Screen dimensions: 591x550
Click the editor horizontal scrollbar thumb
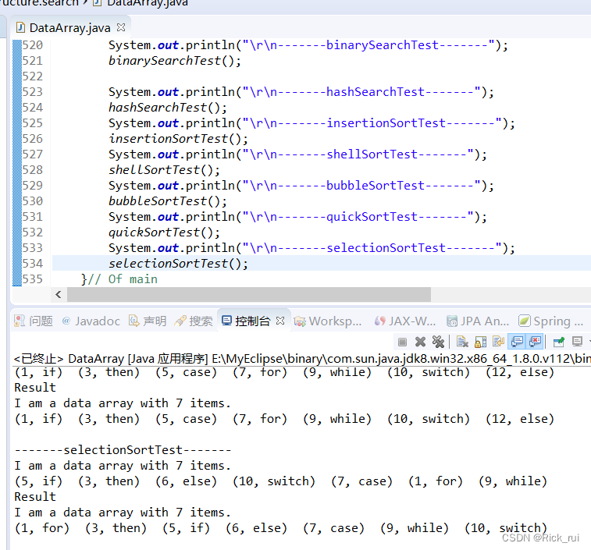click(249, 295)
